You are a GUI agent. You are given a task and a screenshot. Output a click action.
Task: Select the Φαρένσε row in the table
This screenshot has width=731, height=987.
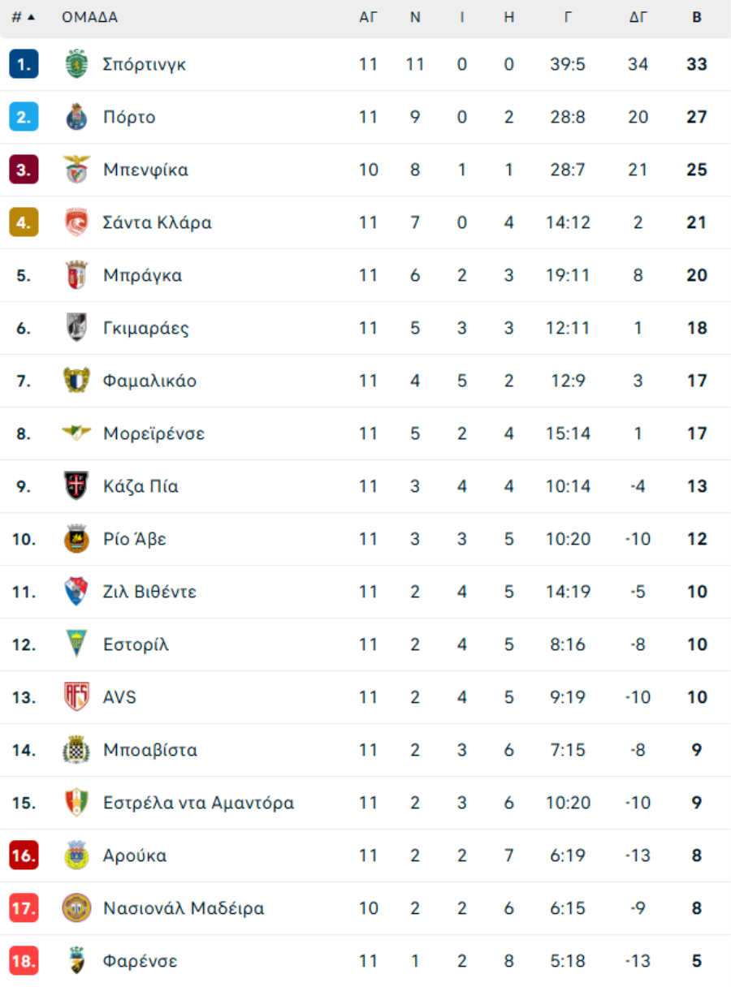tap(365, 961)
